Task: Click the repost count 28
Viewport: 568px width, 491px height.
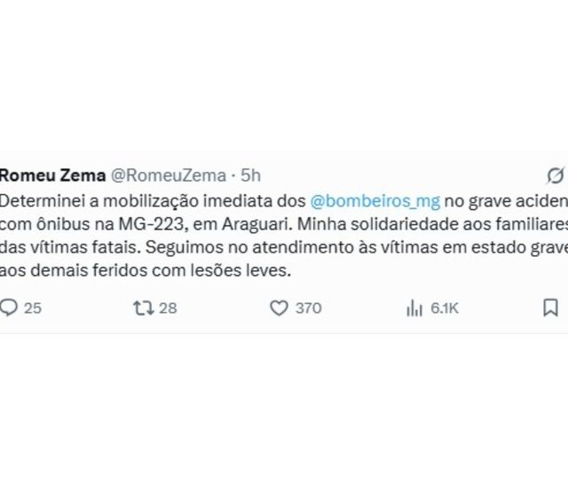Action: coord(168,308)
